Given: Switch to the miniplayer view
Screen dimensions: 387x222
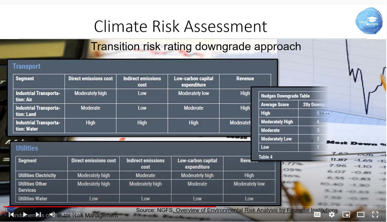Looking at the screenshot, I should pyautogui.click(x=346, y=214).
